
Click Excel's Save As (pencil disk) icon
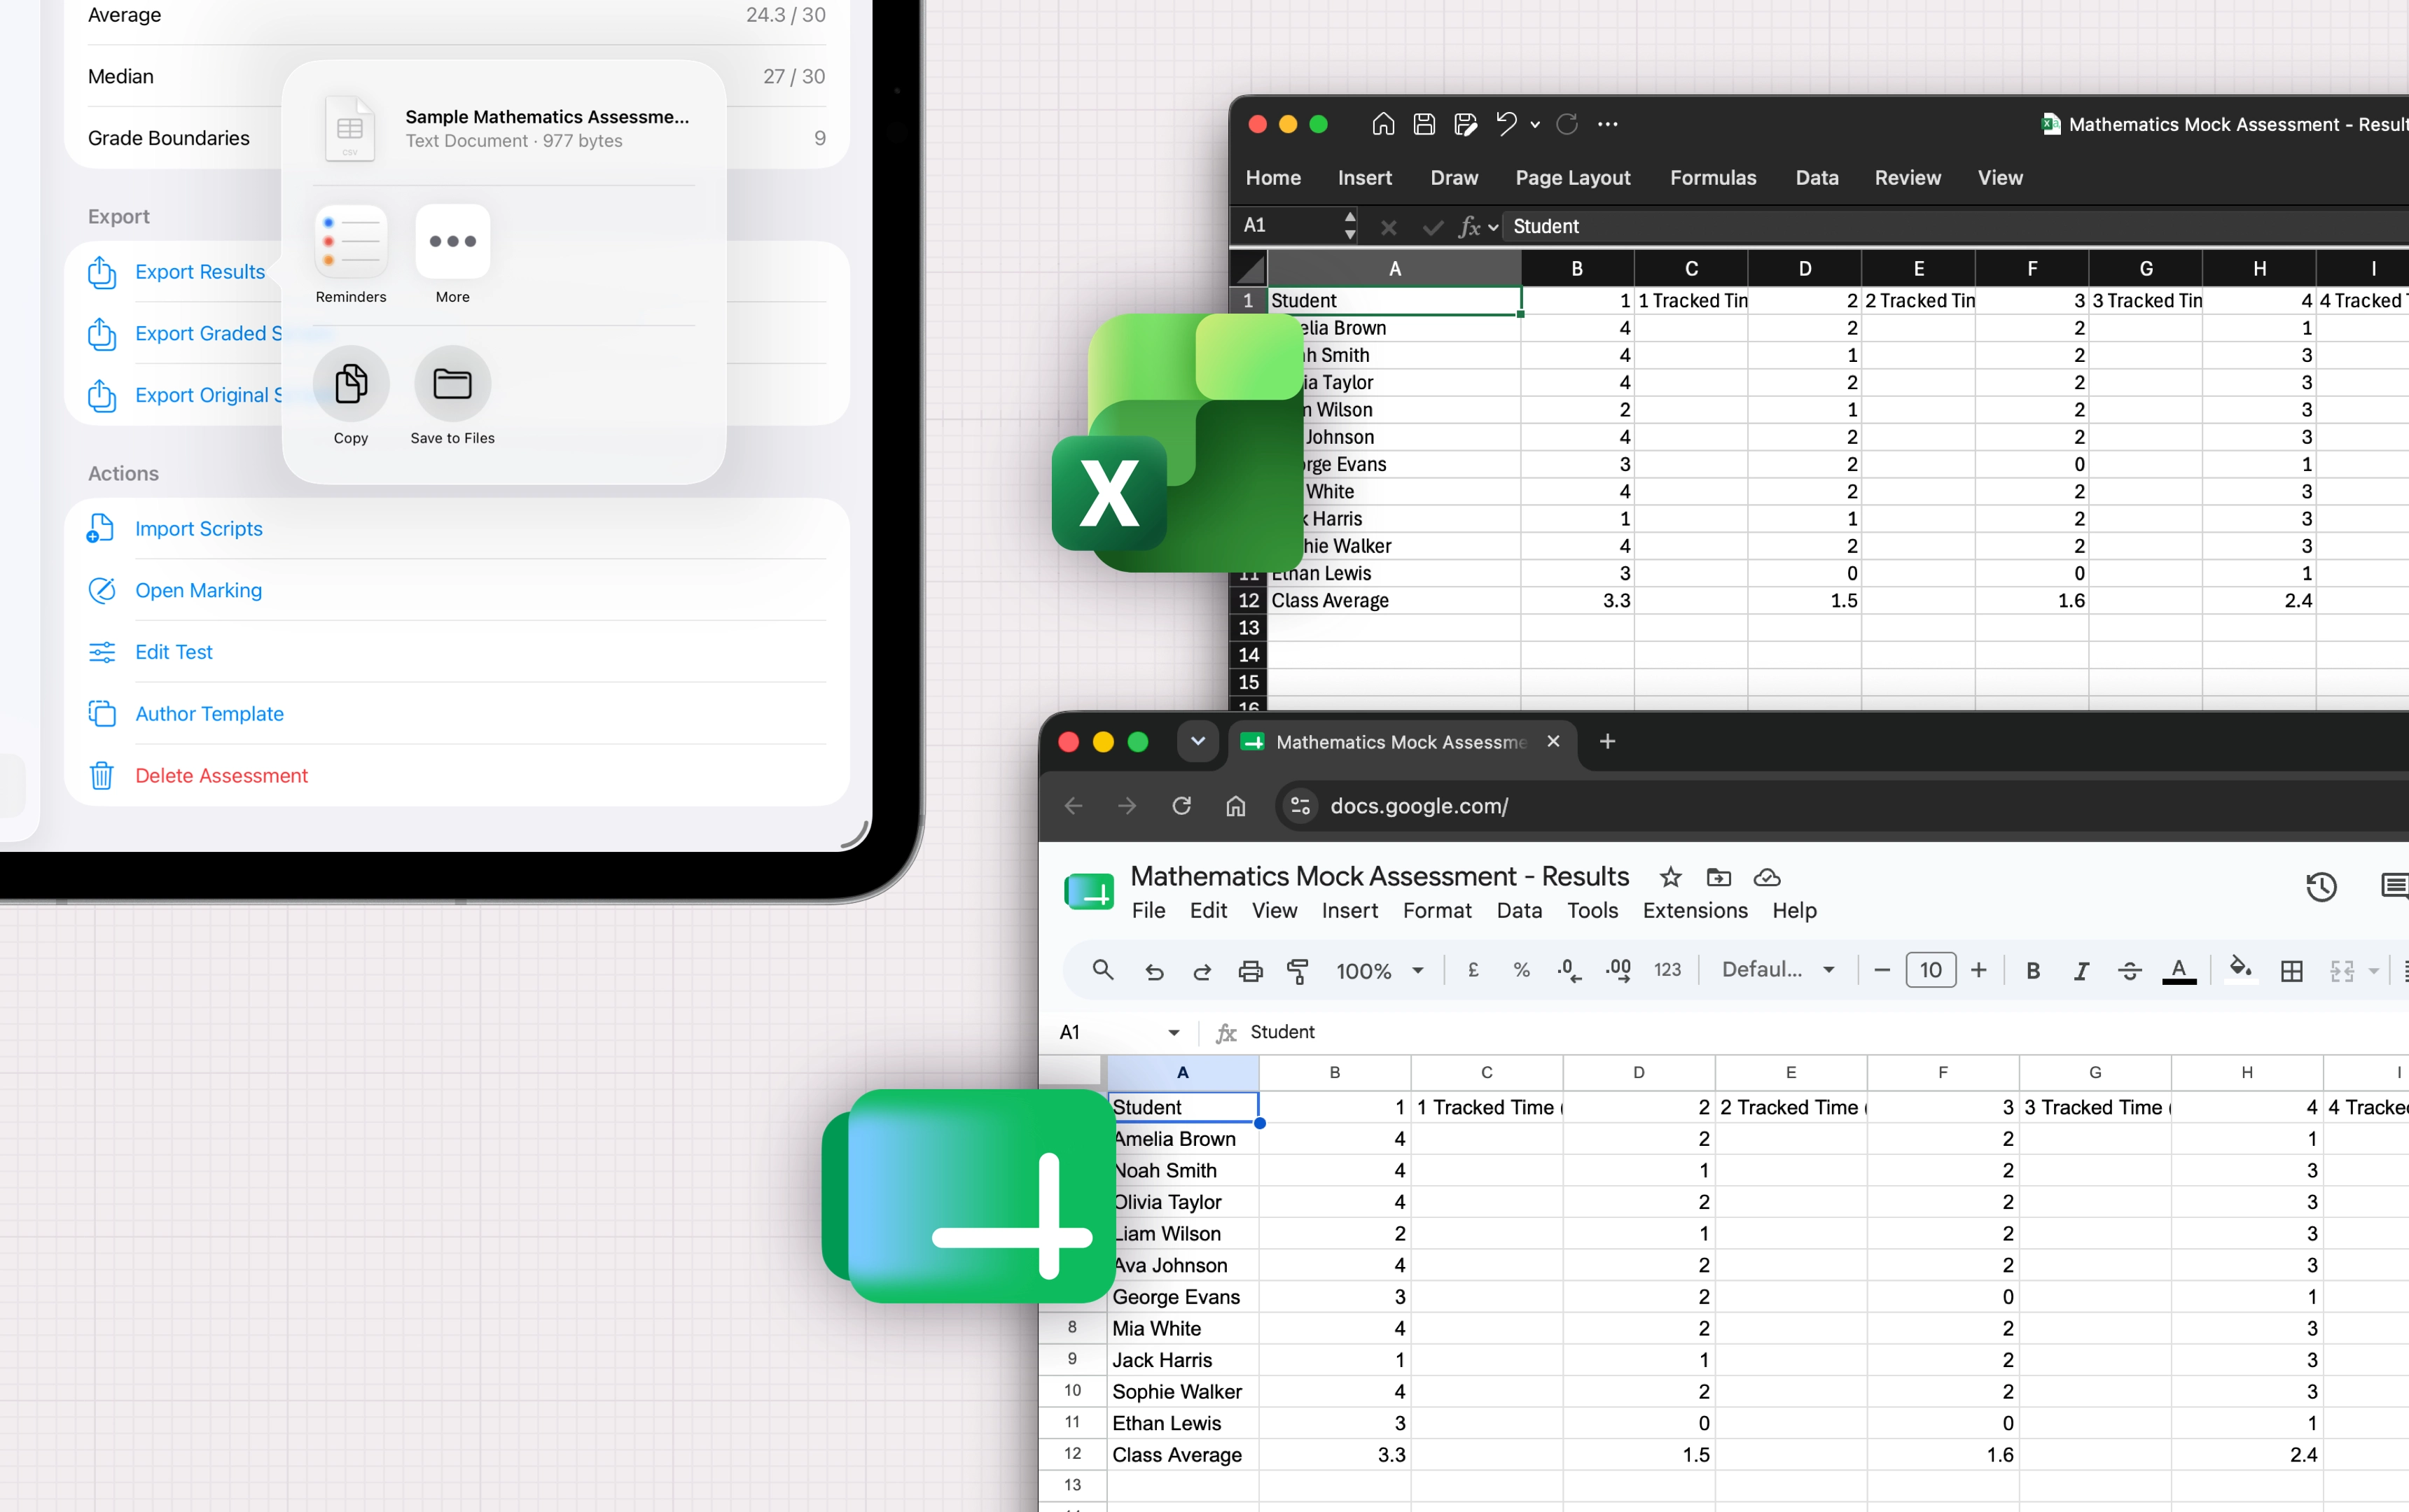coord(1466,124)
